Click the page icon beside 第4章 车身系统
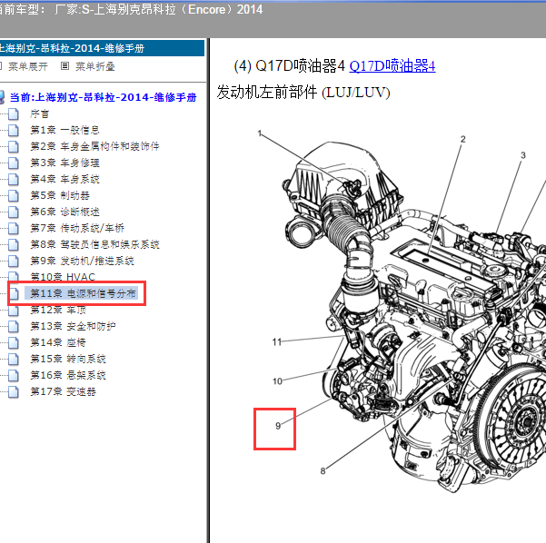 point(14,179)
